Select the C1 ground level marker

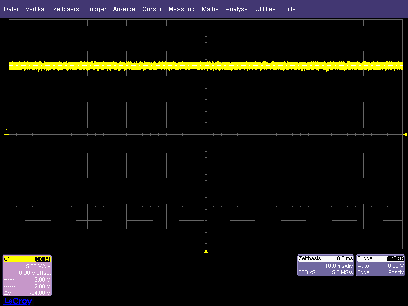(5, 132)
